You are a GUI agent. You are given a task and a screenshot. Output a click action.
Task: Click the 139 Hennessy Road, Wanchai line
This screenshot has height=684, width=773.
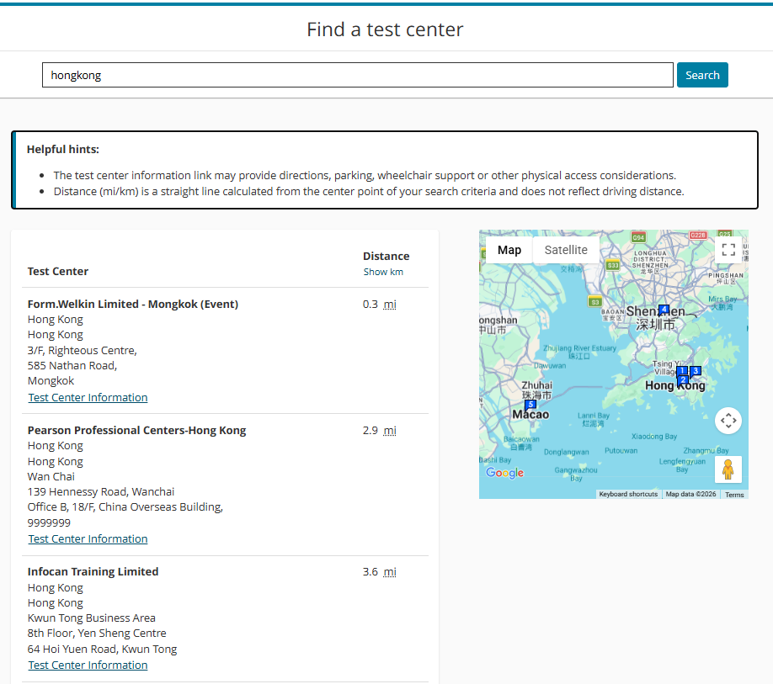click(x=101, y=491)
